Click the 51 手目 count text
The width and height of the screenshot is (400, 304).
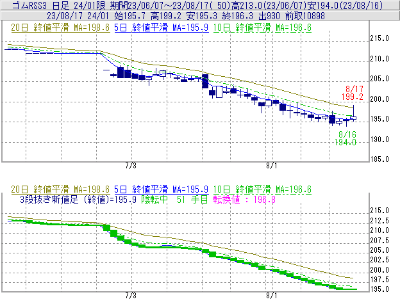tap(192, 199)
